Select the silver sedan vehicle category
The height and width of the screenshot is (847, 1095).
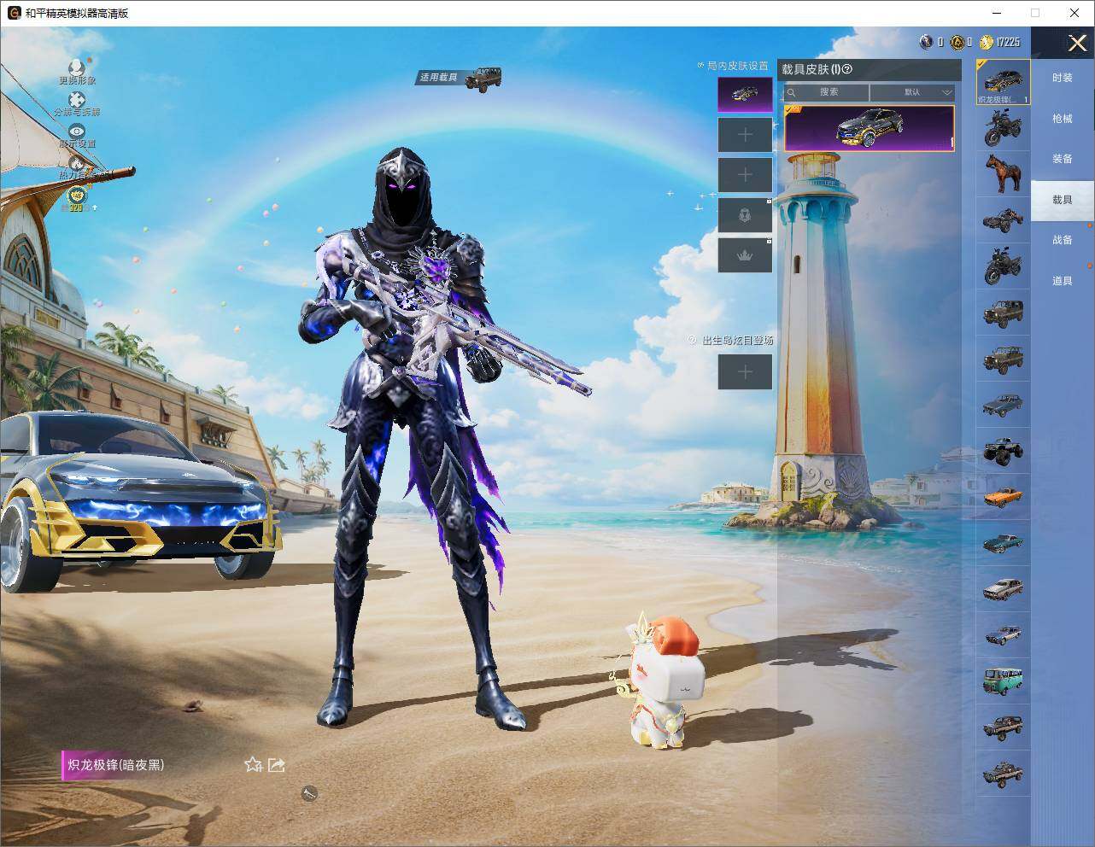click(x=1004, y=589)
